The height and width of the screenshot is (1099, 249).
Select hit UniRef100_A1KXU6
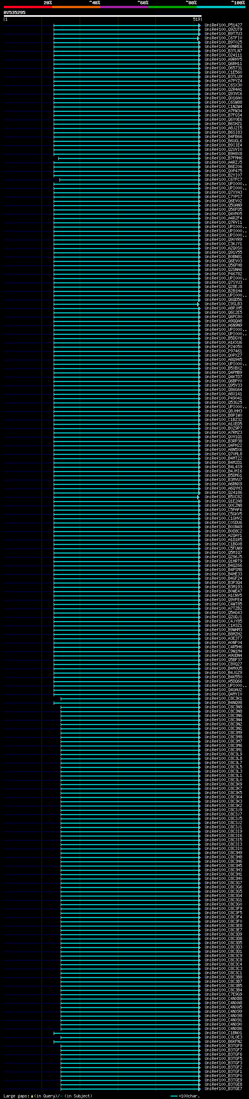click(x=223, y=343)
